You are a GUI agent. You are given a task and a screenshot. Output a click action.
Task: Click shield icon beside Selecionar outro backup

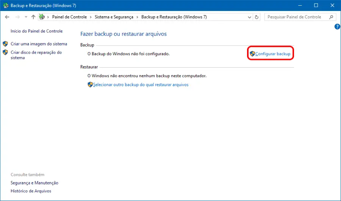pos(90,85)
